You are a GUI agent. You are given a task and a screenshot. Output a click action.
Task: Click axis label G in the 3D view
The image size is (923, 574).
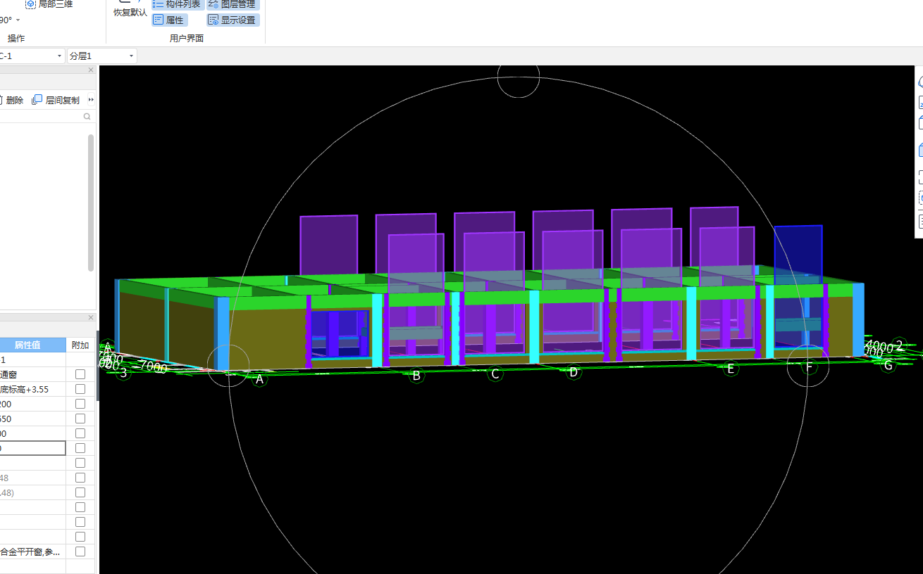888,365
